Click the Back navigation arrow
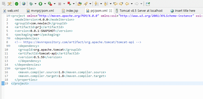This screenshot has height=99, width=203. tap(127, 4)
